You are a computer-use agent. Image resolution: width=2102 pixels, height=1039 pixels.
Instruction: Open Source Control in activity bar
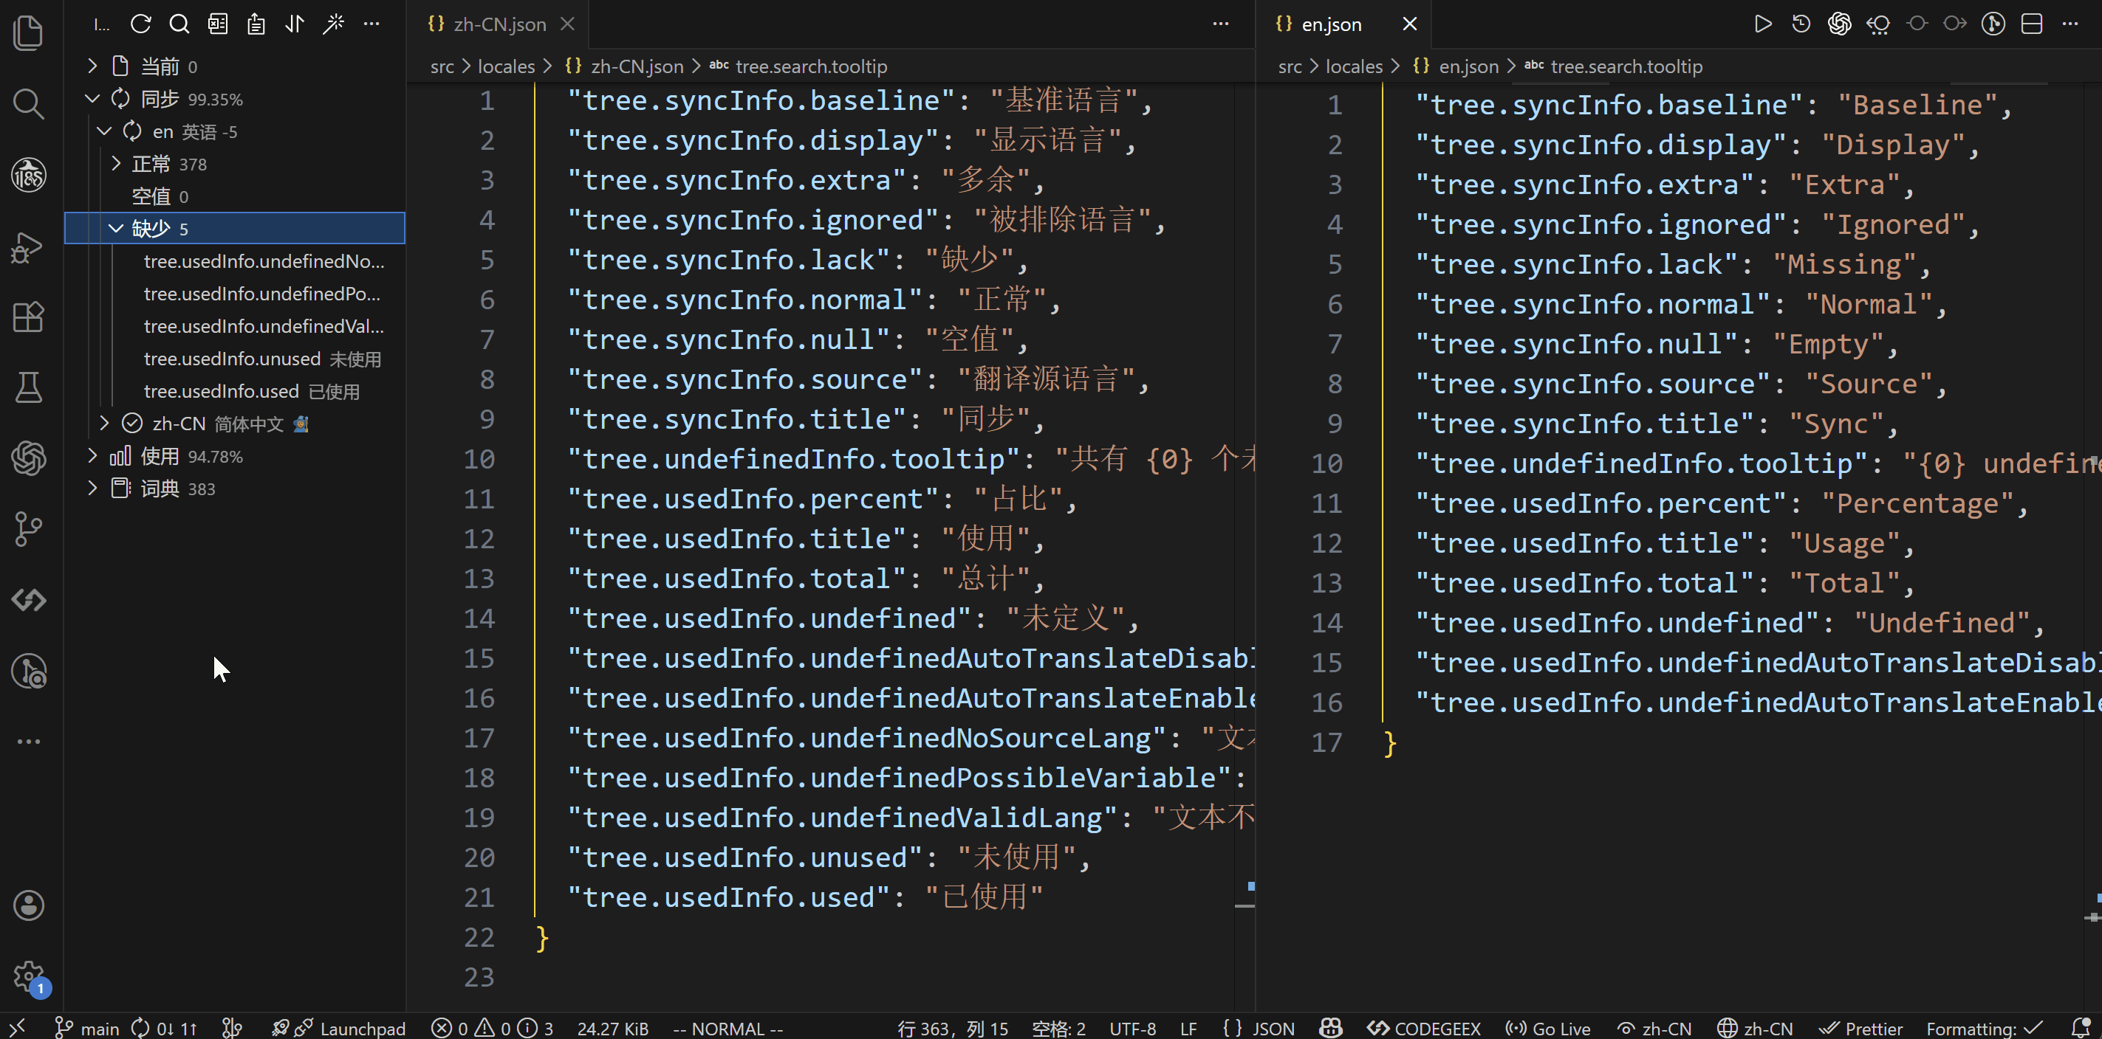pos(29,528)
